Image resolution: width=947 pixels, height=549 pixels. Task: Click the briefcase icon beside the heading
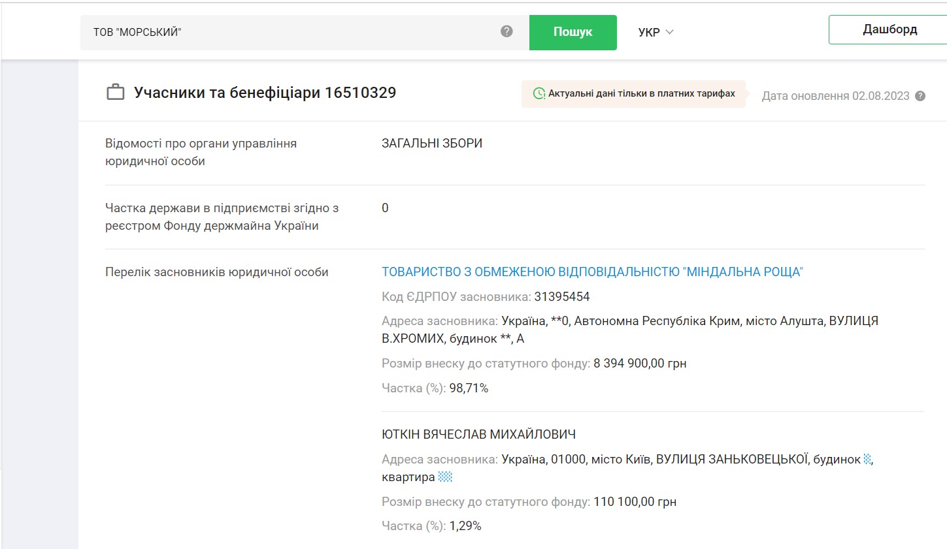point(116,93)
